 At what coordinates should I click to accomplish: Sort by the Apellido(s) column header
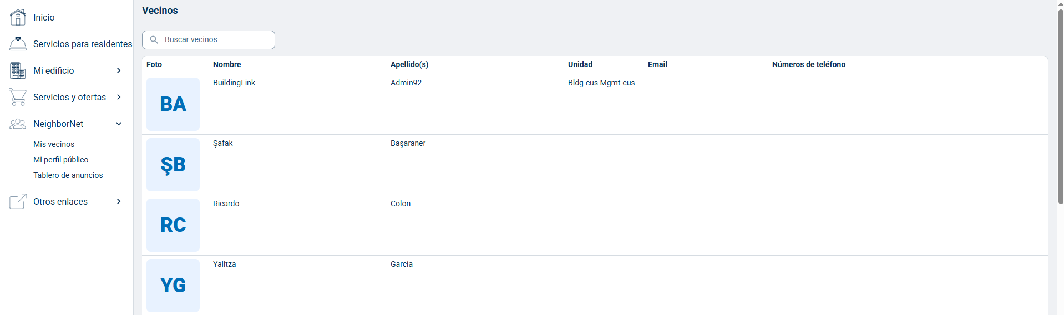(x=409, y=64)
